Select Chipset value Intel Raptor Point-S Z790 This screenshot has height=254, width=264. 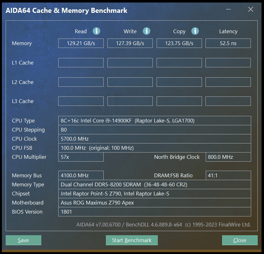[91, 194]
